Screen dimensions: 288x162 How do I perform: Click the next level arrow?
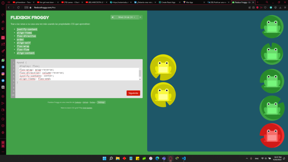pos(141,17)
